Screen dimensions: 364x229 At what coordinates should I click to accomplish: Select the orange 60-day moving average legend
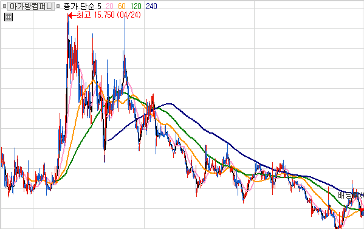[x=122, y=7]
